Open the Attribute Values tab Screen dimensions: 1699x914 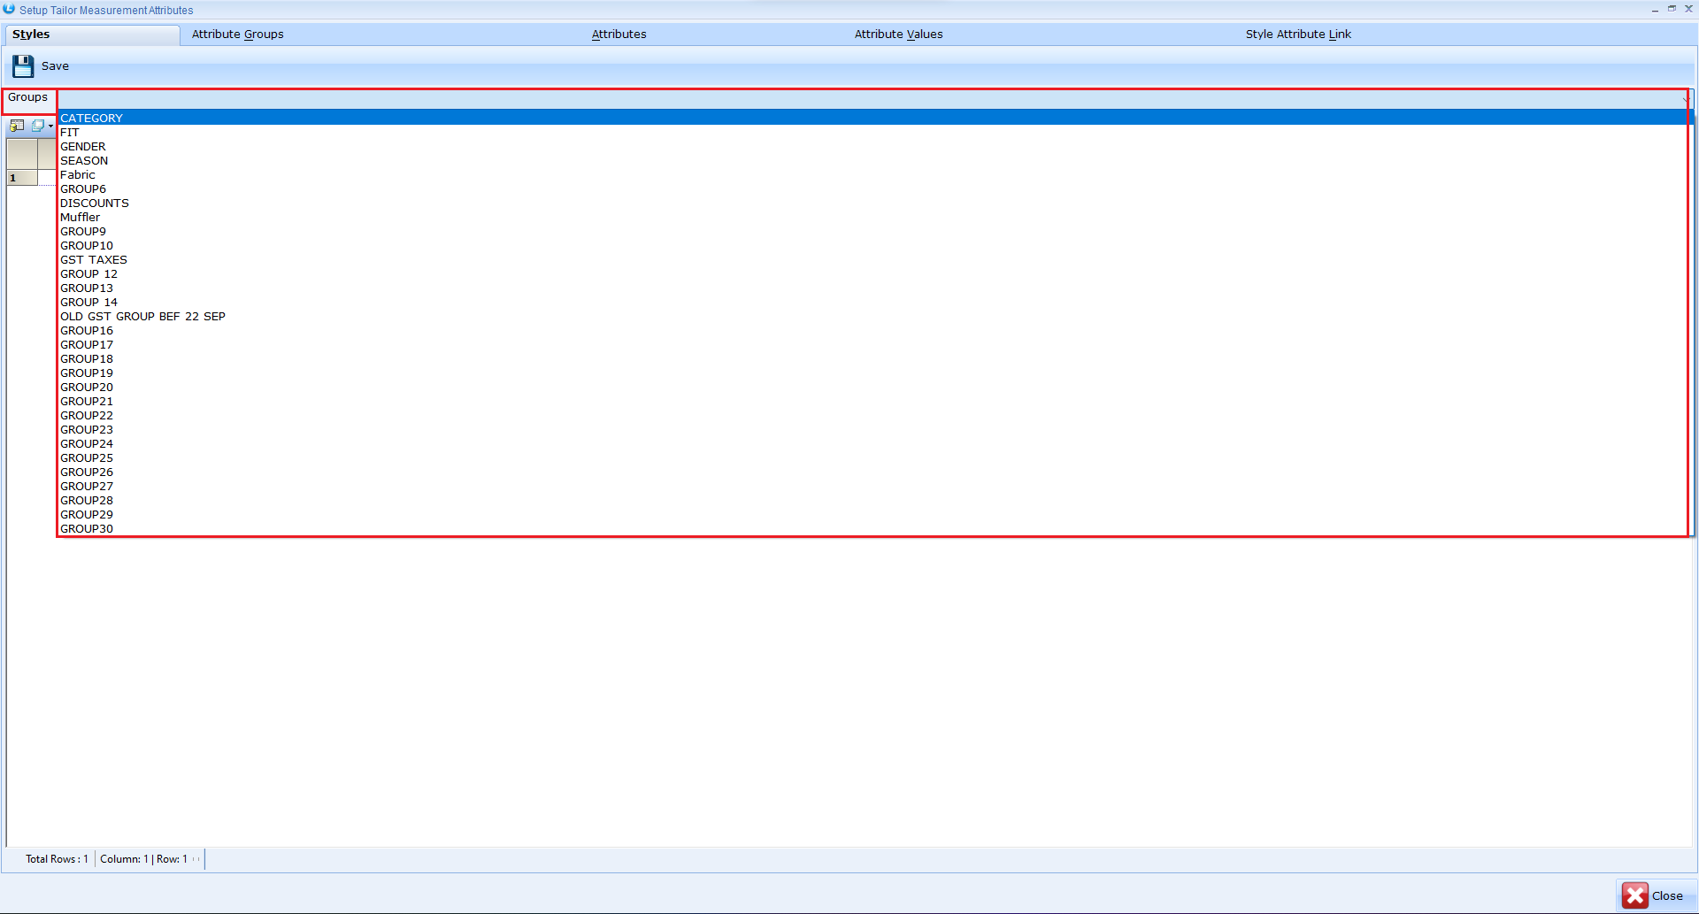pyautogui.click(x=898, y=35)
